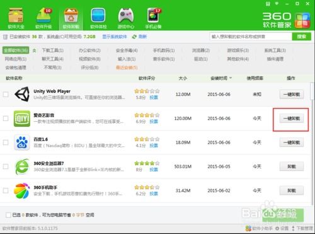Viewport: 315px width, 234px height.
Task: Click the star rating of Unity Web Player
Action: click(x=147, y=91)
